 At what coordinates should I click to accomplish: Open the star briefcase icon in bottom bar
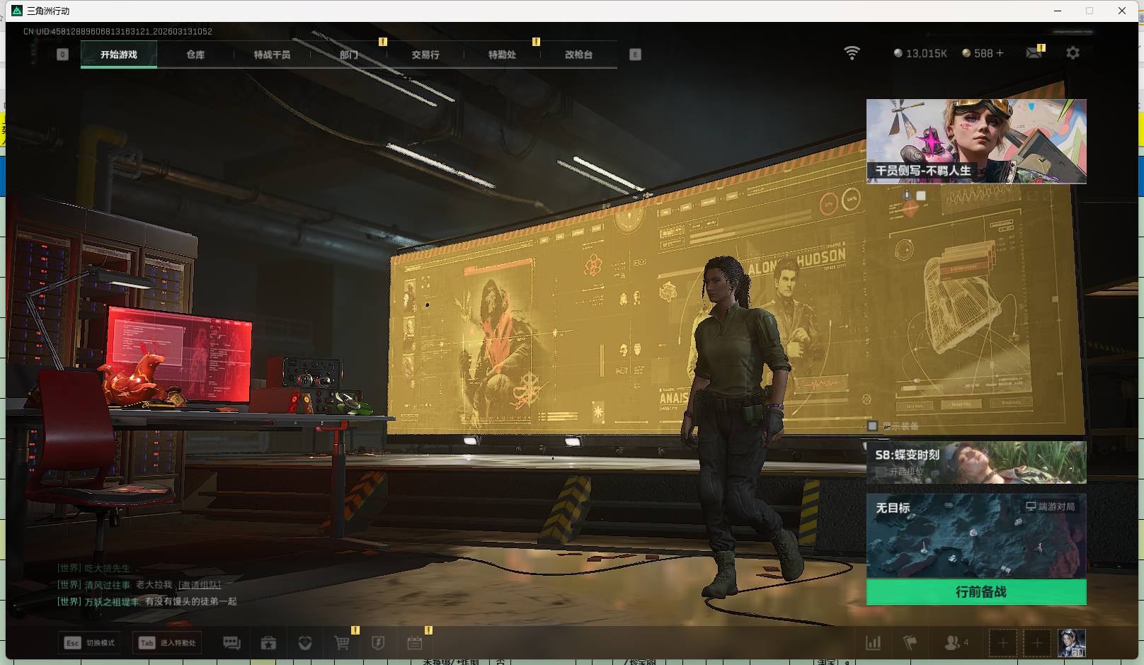[x=268, y=643]
